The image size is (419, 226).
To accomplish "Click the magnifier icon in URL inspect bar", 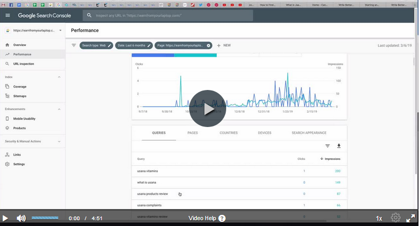I will [89, 15].
